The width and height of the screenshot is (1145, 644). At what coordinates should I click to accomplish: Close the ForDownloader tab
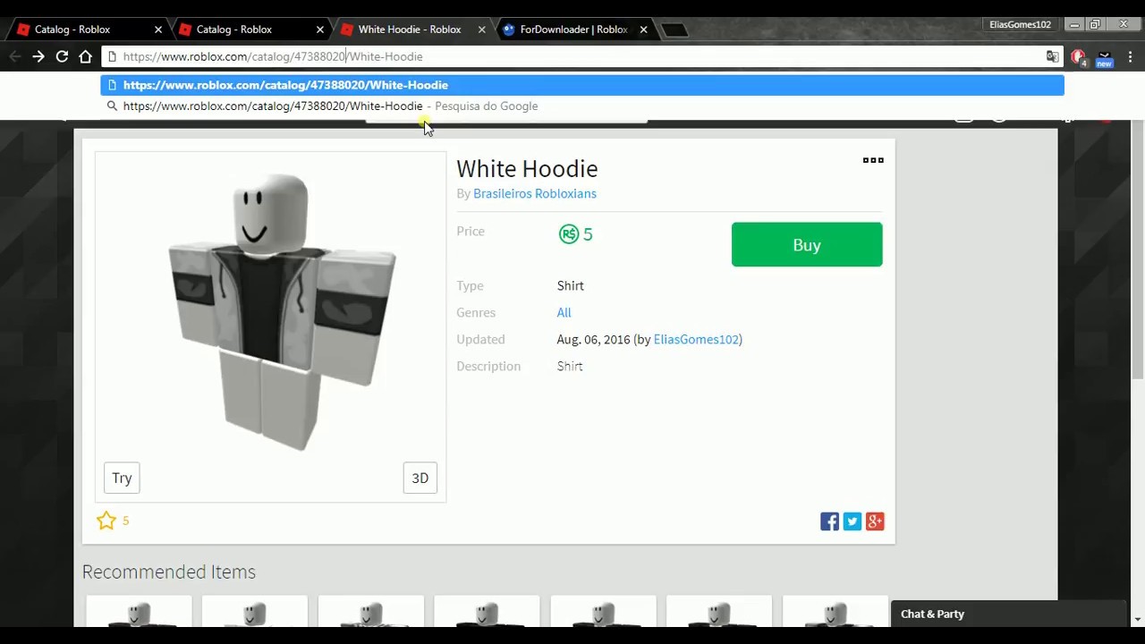(643, 30)
